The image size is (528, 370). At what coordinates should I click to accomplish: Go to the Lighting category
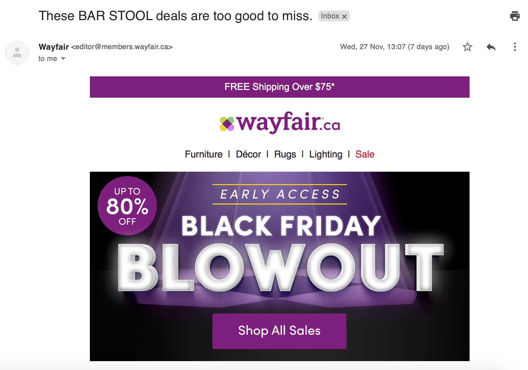(326, 154)
